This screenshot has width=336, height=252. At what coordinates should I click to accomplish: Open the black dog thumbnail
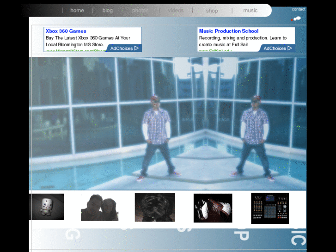point(155,208)
